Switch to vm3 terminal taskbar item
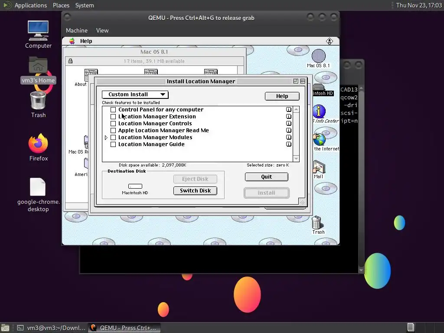 (51, 328)
